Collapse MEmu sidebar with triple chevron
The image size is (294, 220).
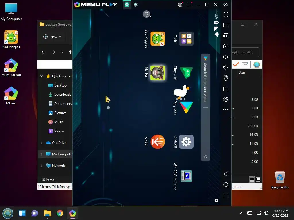click(226, 5)
